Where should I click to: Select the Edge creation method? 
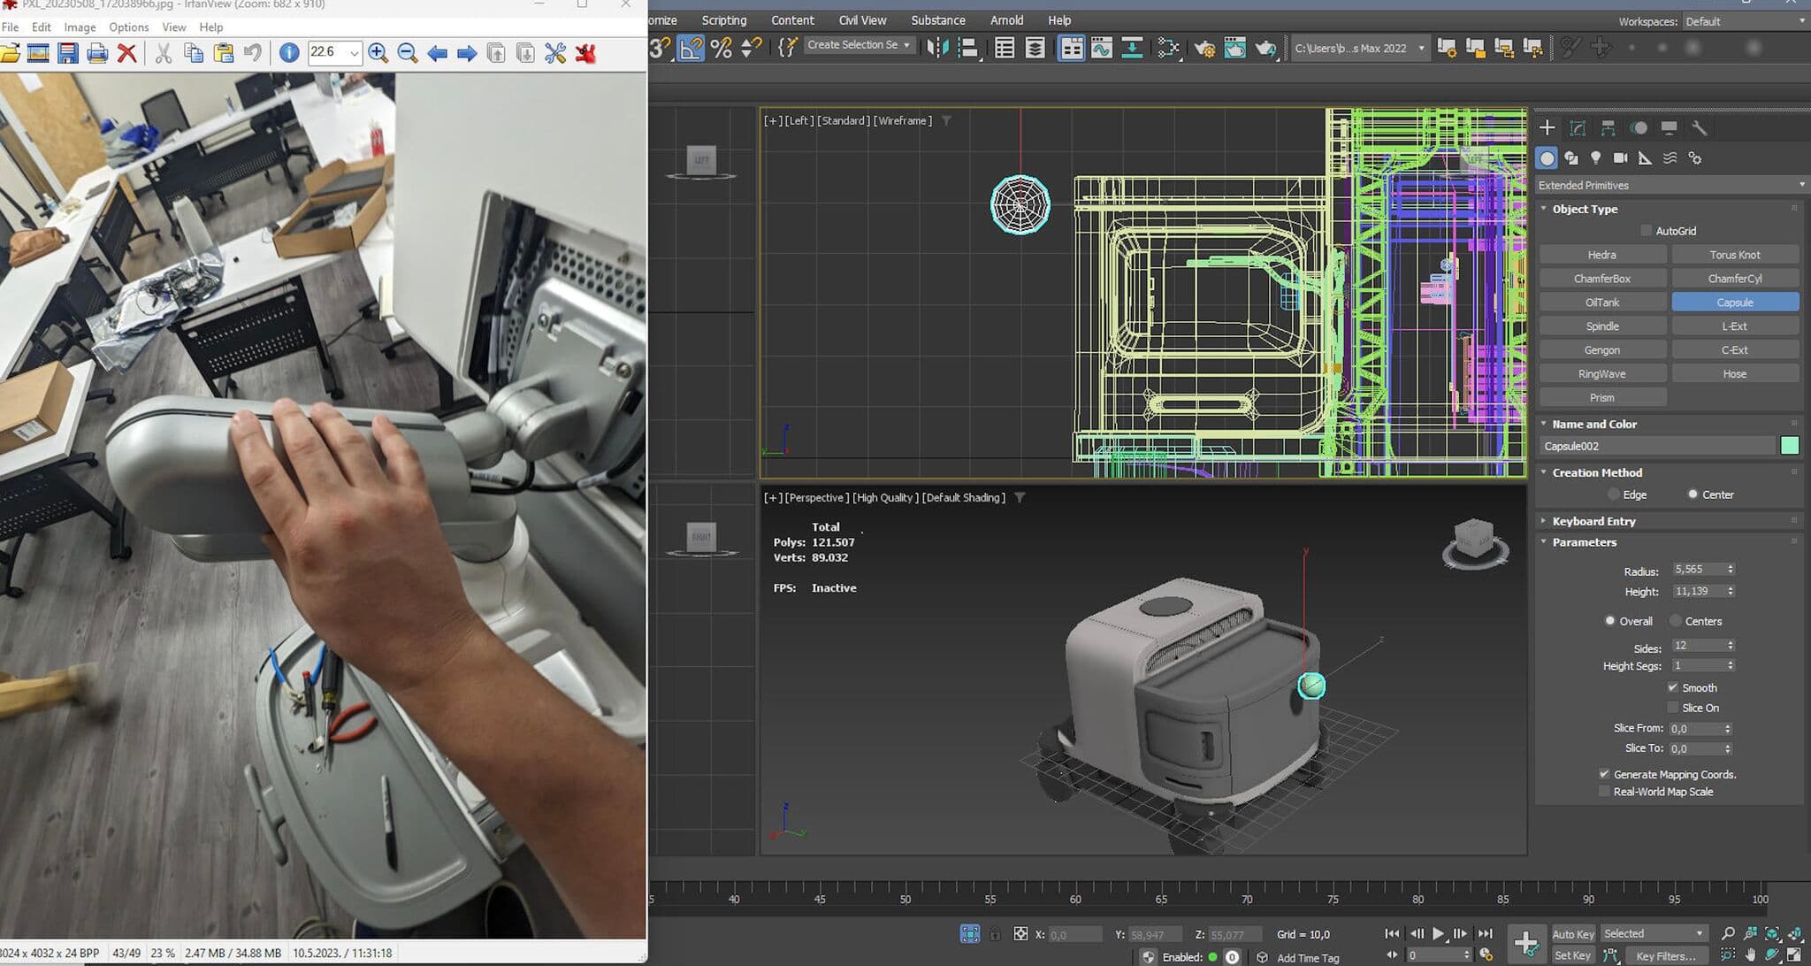pyautogui.click(x=1614, y=494)
